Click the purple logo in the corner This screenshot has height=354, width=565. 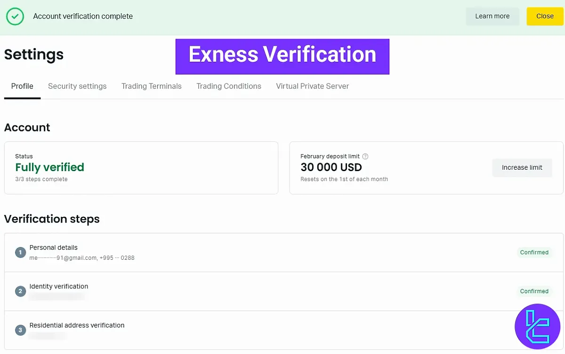pos(538,327)
